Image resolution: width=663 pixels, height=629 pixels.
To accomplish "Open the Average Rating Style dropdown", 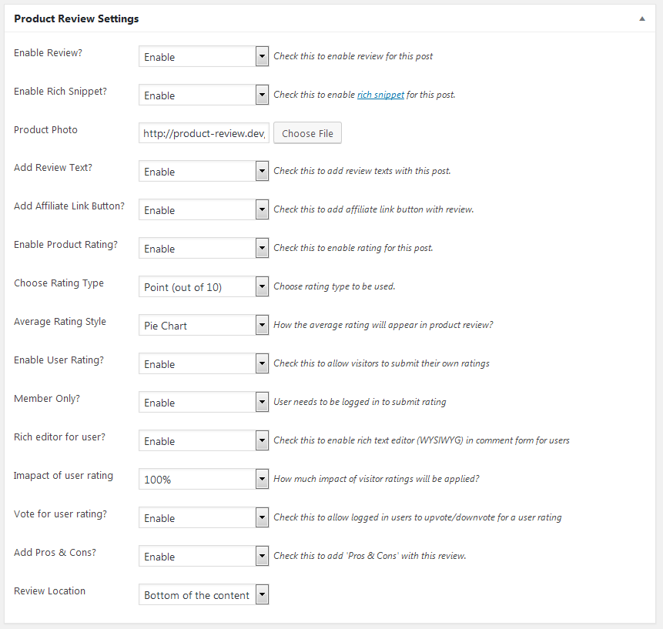I will pos(203,326).
